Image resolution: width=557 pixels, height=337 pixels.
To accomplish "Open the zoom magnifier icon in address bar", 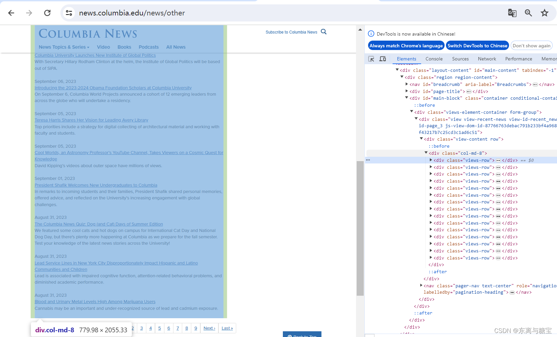I will 528,13.
